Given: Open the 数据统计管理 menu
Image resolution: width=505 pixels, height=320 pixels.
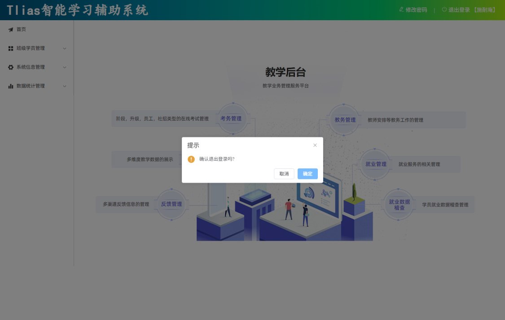Looking at the screenshot, I should pyautogui.click(x=37, y=86).
